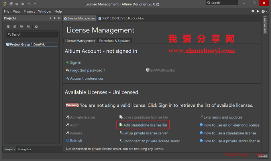The width and height of the screenshot is (271, 161).
Task: Click Refresh licenses
Action: 76,141
